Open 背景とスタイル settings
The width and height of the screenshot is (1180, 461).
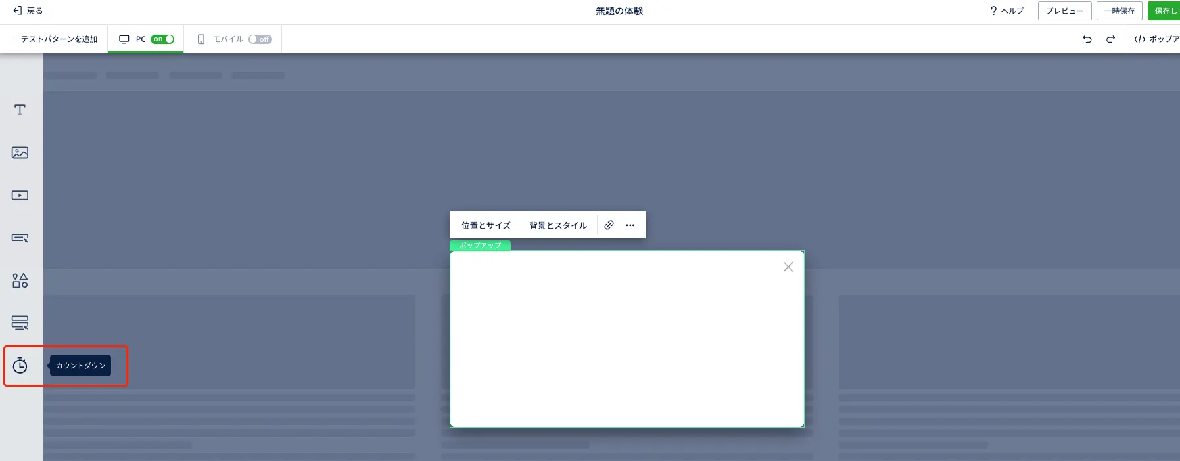click(x=558, y=225)
